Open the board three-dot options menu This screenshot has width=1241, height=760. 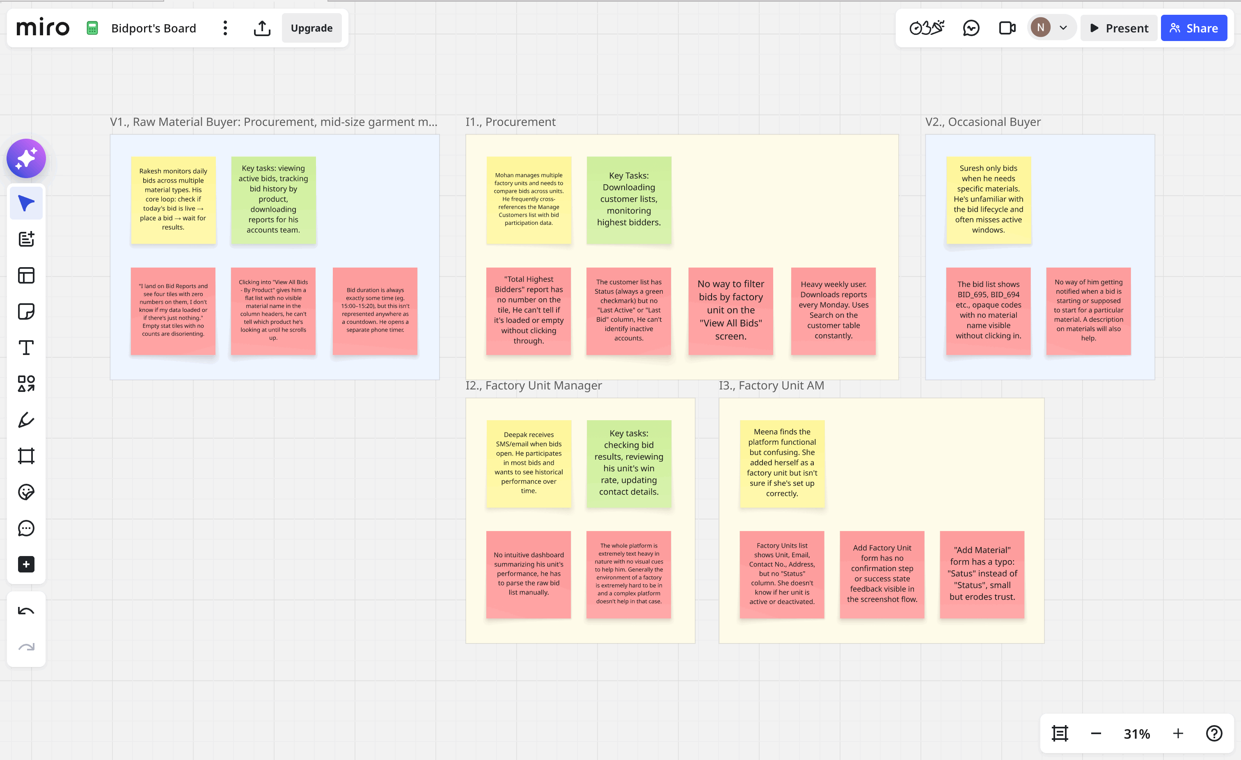point(225,28)
